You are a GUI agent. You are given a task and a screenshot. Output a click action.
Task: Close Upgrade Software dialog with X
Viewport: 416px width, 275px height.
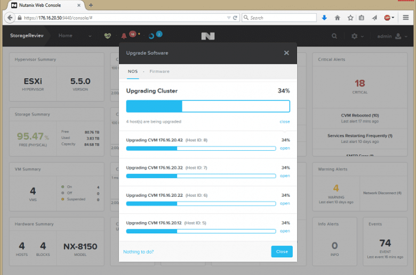pos(286,53)
